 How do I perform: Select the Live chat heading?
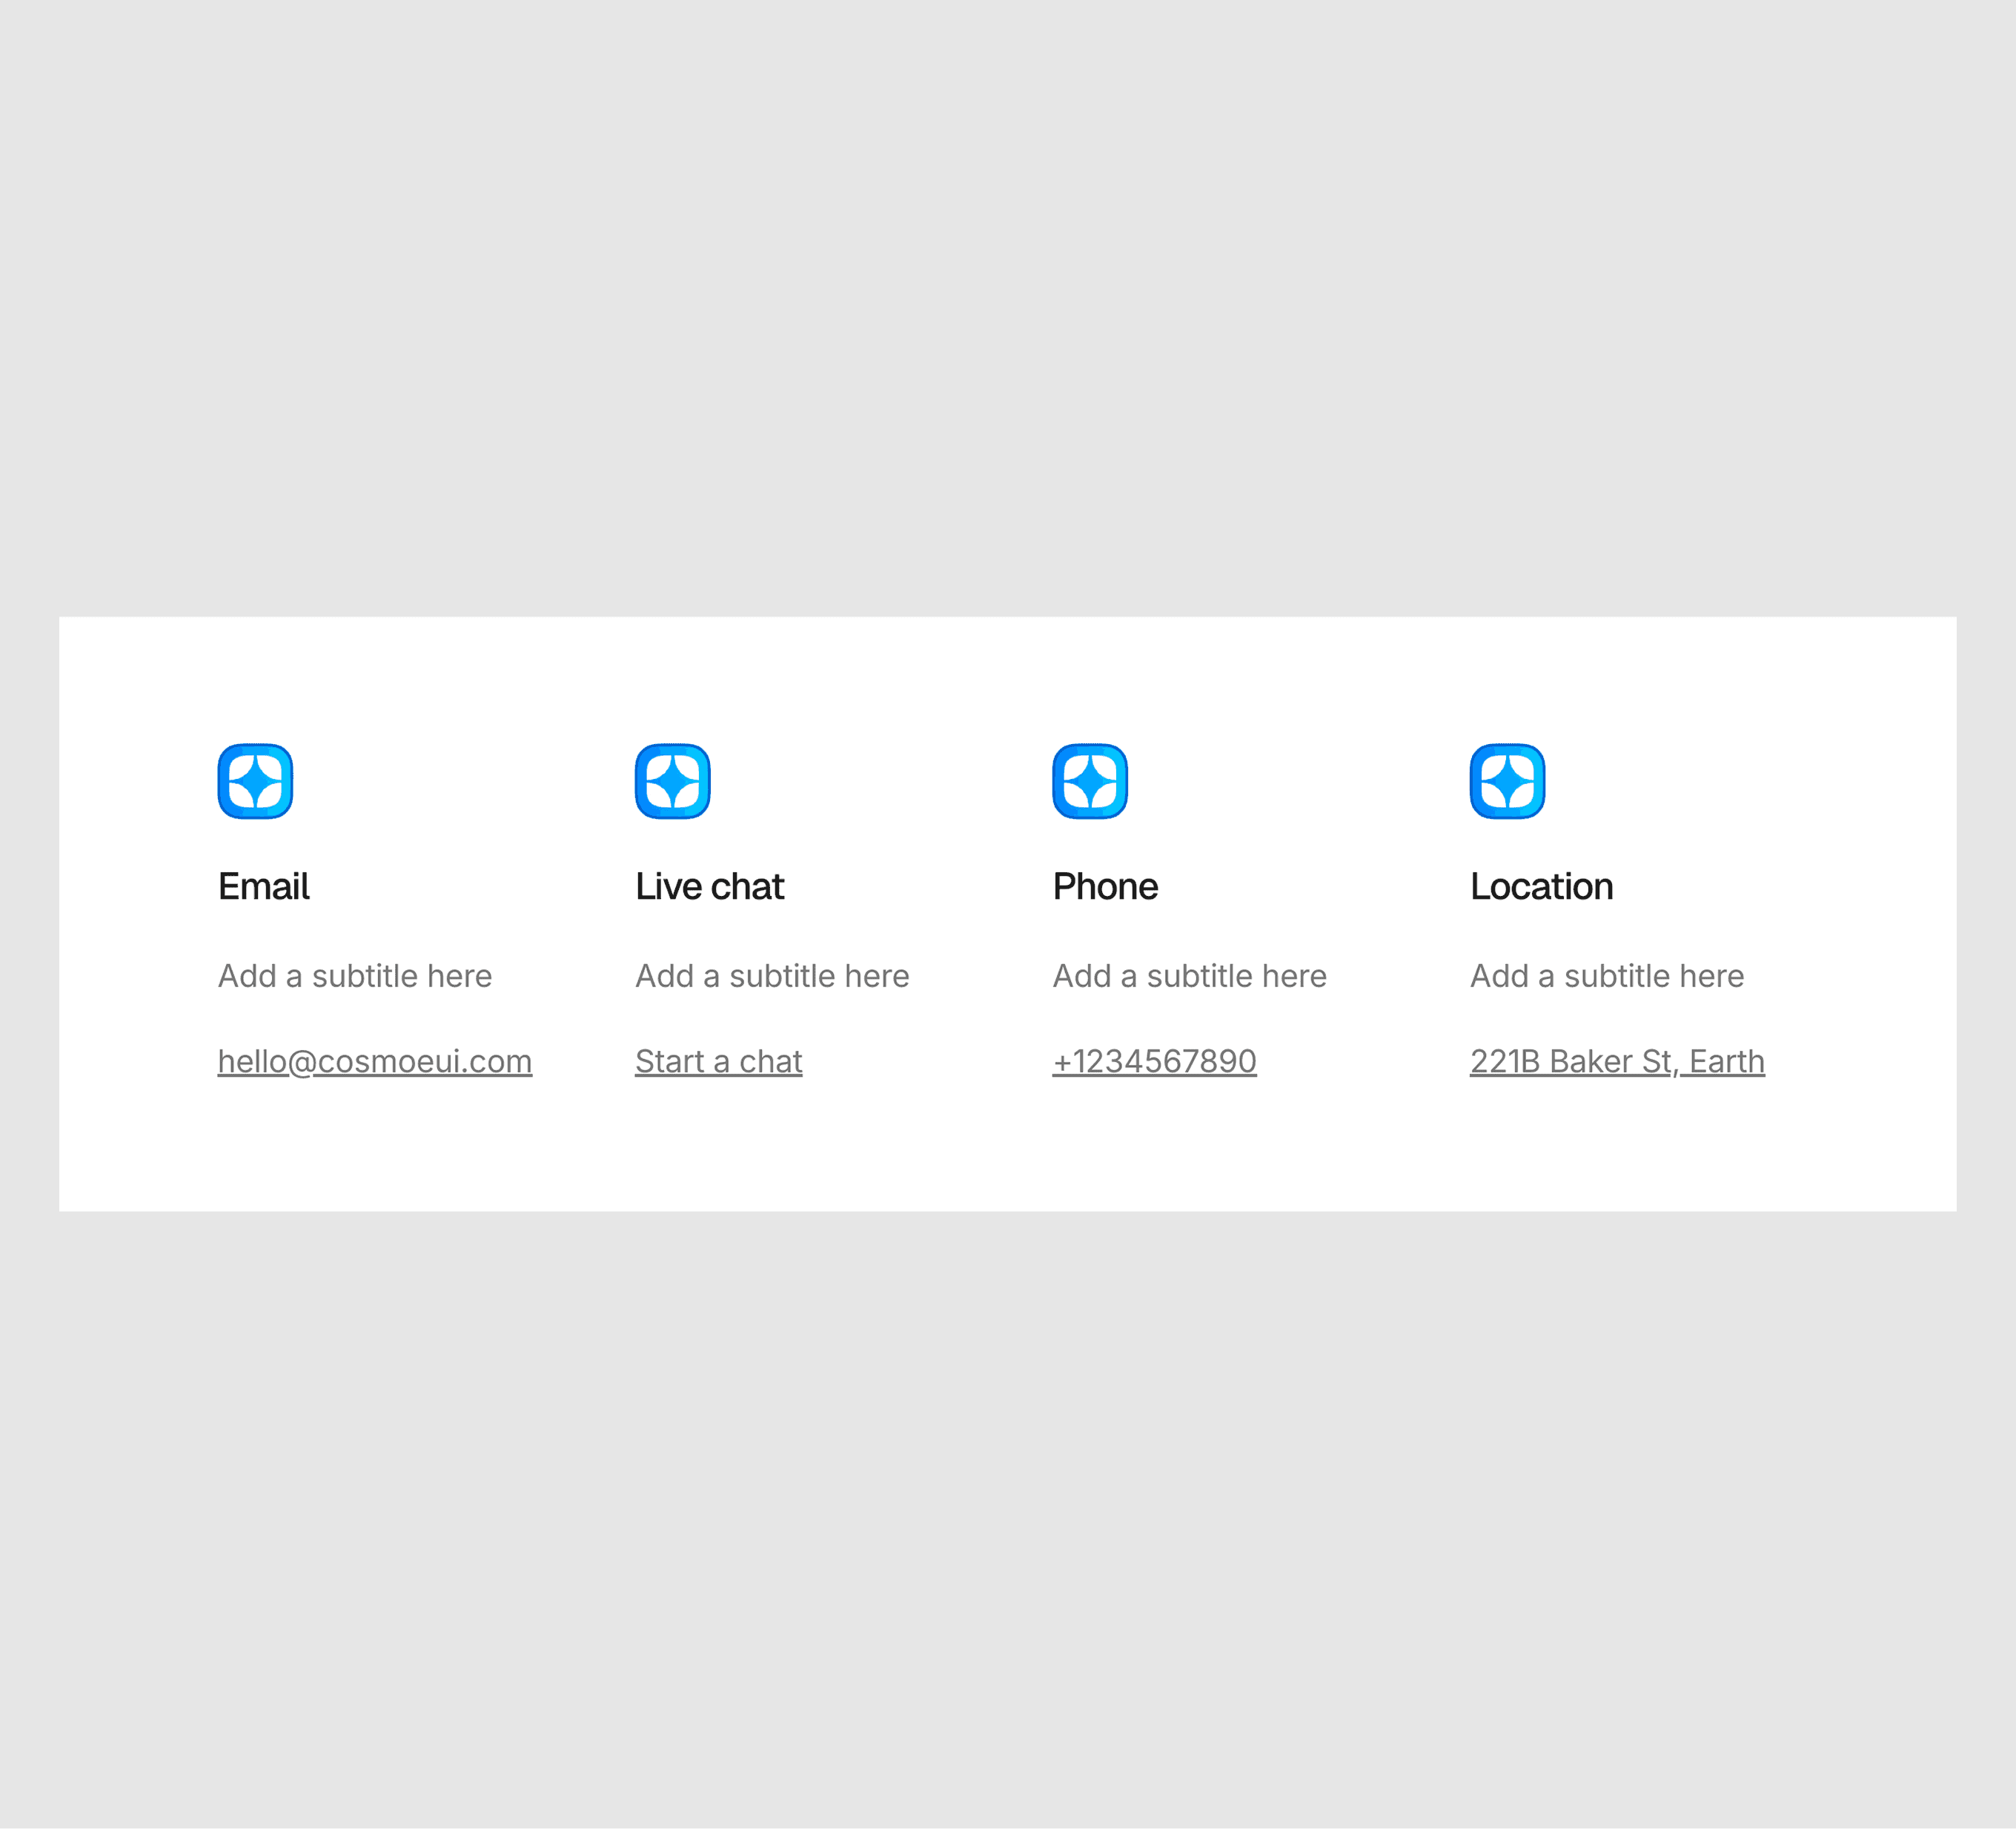[x=709, y=886]
